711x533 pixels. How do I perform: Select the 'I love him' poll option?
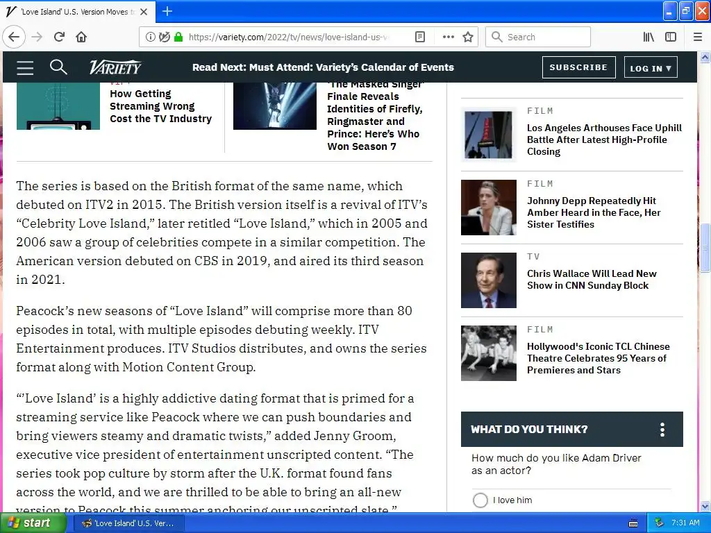[x=480, y=500]
